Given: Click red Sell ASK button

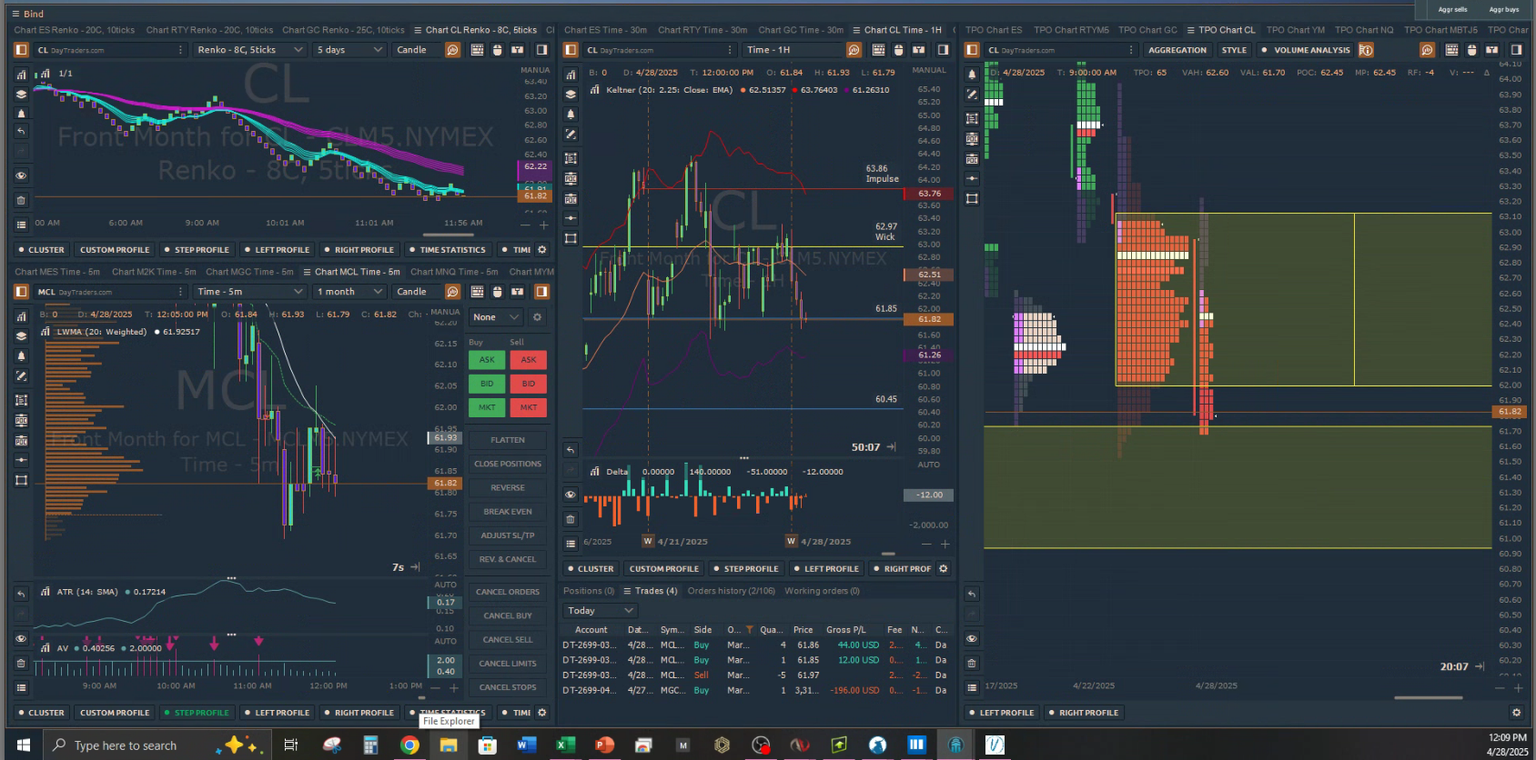Looking at the screenshot, I should pyautogui.click(x=528, y=360).
